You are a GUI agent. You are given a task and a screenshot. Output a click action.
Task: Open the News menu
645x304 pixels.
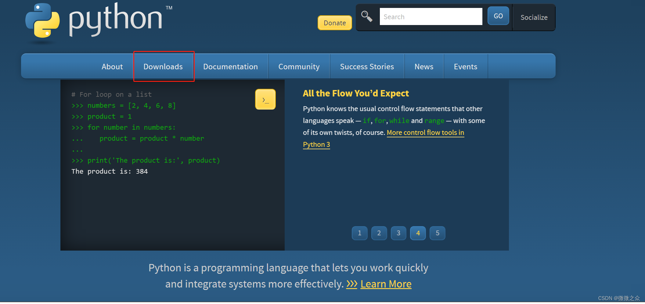(424, 67)
